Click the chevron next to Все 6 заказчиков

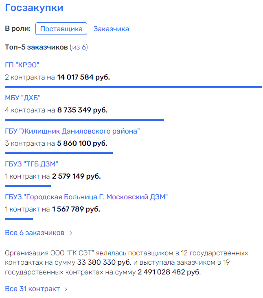tap(71, 233)
